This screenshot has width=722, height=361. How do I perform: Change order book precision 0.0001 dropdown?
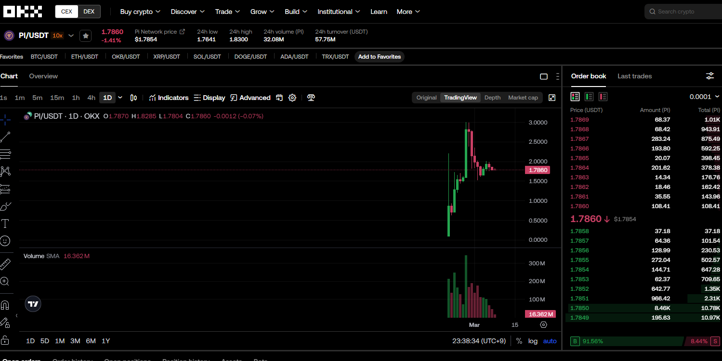(705, 97)
